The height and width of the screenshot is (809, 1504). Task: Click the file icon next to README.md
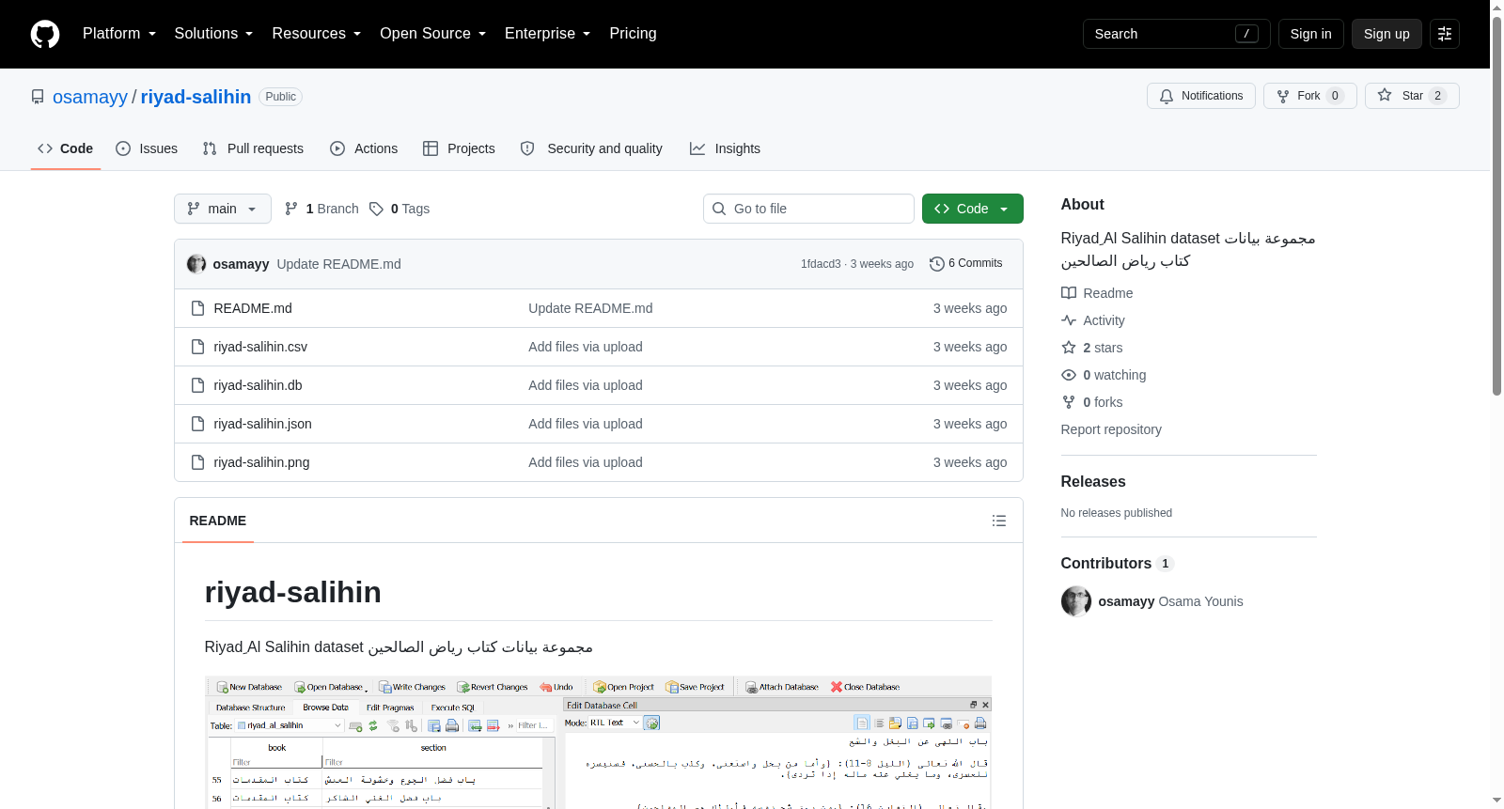(x=197, y=308)
